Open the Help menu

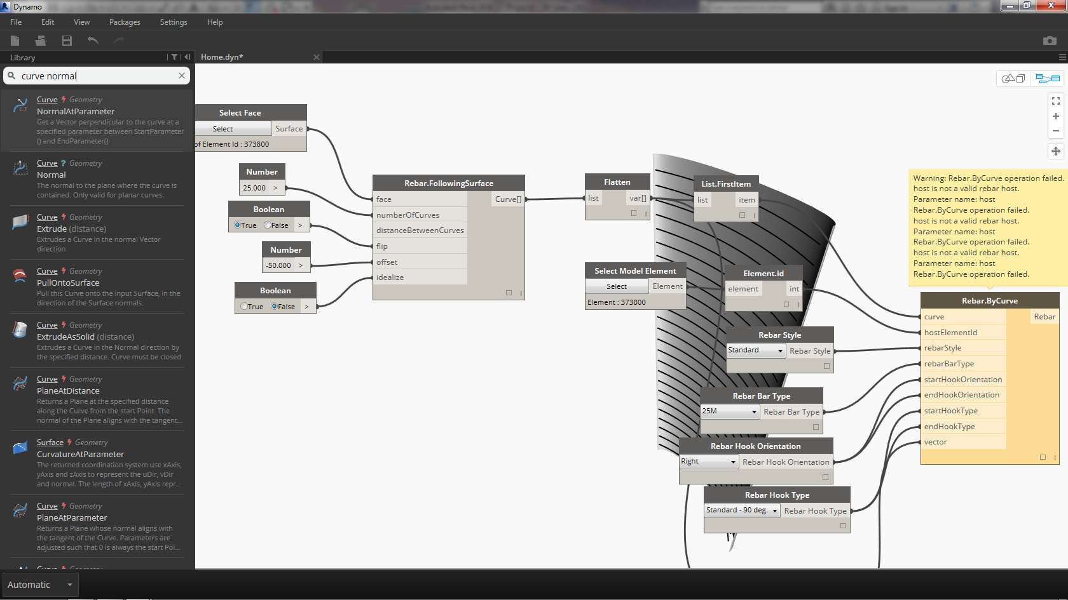point(215,22)
